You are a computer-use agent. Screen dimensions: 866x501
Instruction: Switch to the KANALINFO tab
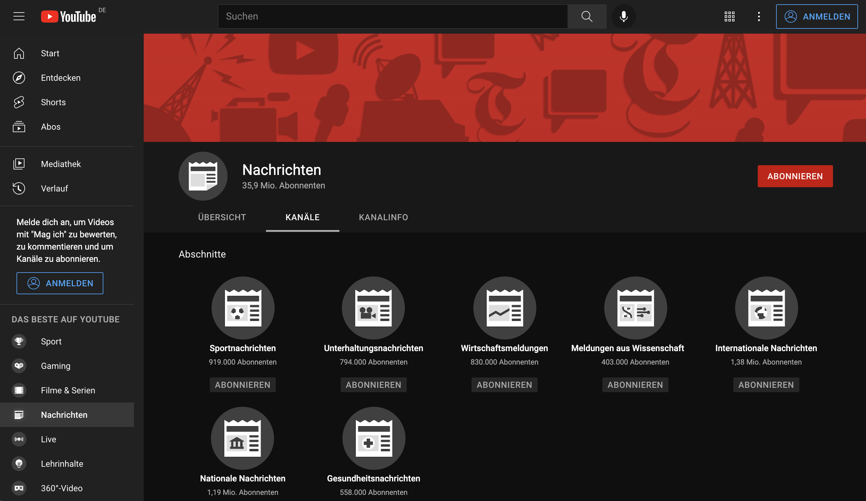383,217
